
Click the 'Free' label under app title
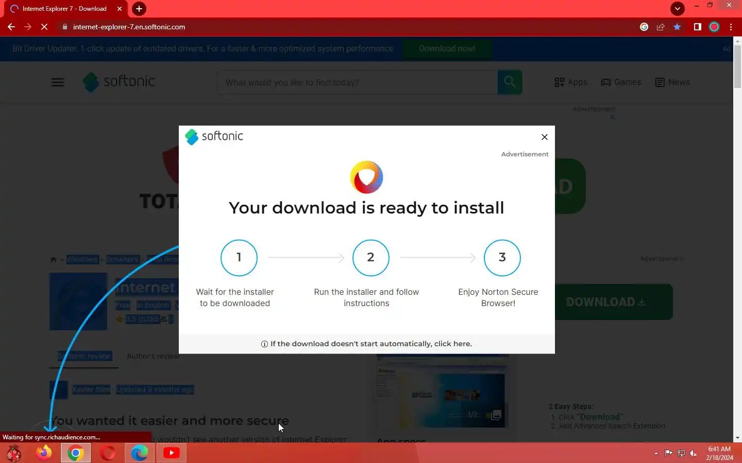[x=123, y=305]
